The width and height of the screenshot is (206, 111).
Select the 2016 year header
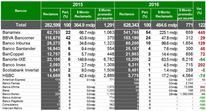click(154, 5)
